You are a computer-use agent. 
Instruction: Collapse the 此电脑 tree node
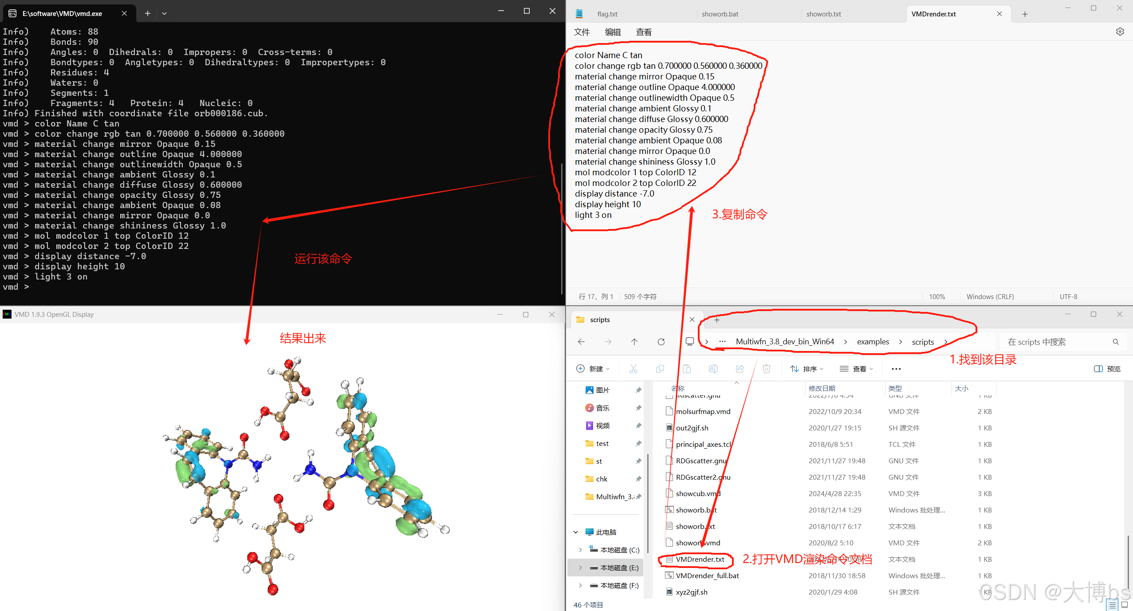(576, 532)
